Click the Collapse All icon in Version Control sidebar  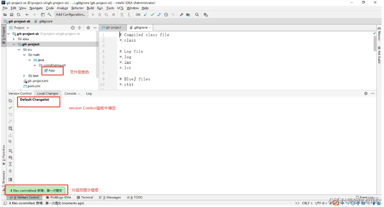point(10,171)
